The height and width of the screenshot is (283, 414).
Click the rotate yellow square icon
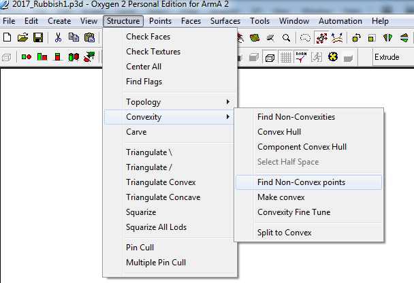(356, 38)
